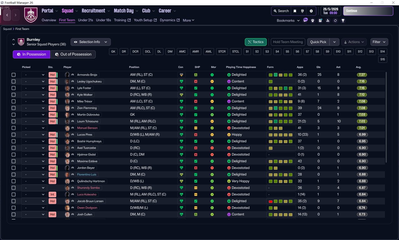Viewport: 399px width, 240px height.
Task: Tick the checkbox for Armando Broja
Action: pyautogui.click(x=13, y=75)
